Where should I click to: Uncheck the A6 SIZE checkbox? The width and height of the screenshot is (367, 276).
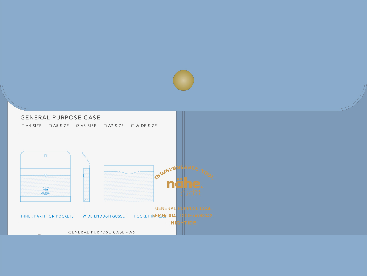click(x=78, y=126)
